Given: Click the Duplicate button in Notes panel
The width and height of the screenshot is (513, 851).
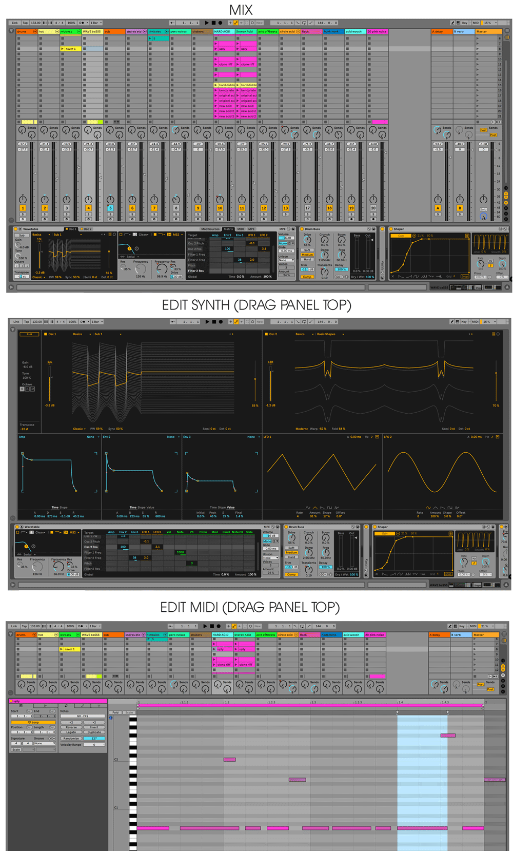Looking at the screenshot, I should 94,732.
